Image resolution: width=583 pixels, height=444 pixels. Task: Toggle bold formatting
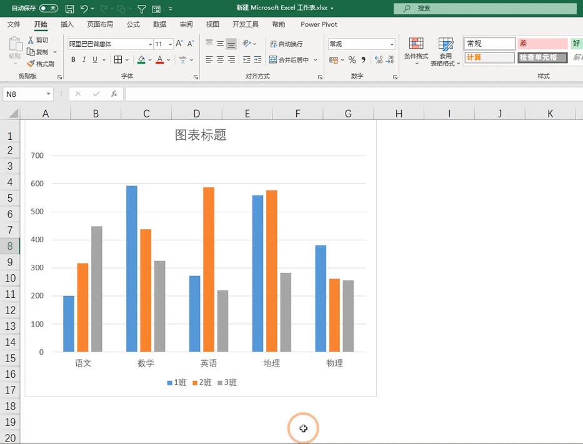[73, 59]
